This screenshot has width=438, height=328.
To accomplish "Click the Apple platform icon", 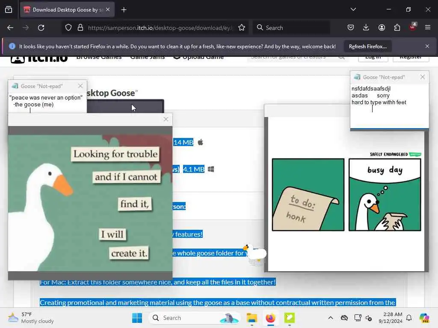I will pos(201,142).
